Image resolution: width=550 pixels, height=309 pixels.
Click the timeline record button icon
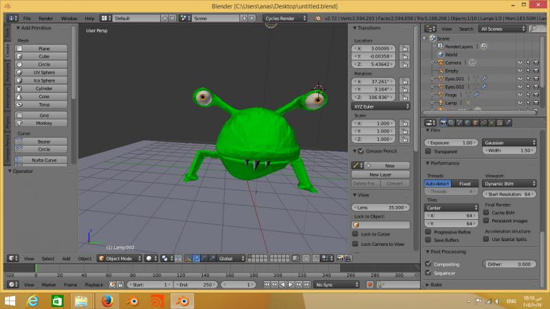[369, 284]
